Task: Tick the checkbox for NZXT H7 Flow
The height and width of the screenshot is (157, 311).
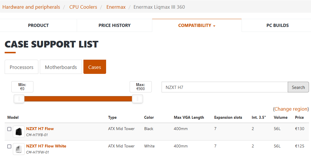Action: tap(9, 129)
